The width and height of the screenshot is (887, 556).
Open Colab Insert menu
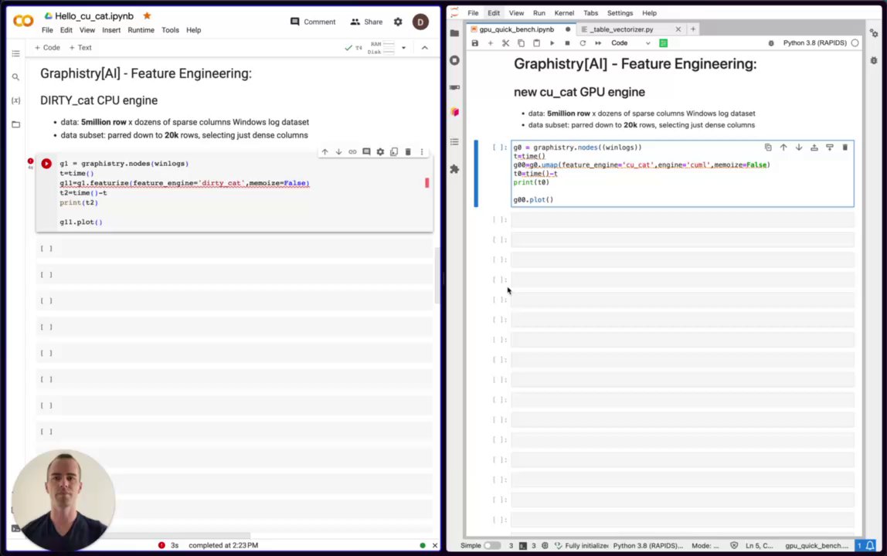point(111,30)
